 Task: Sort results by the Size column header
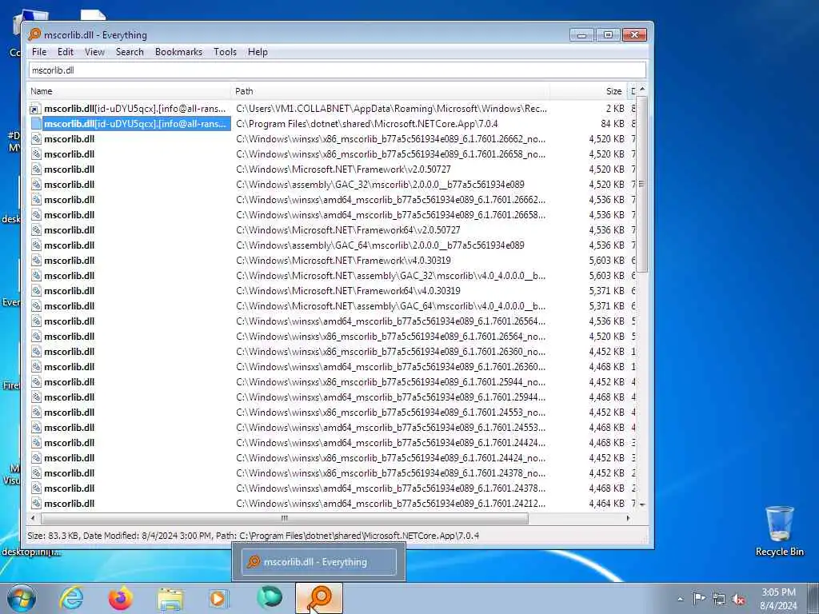pos(588,91)
